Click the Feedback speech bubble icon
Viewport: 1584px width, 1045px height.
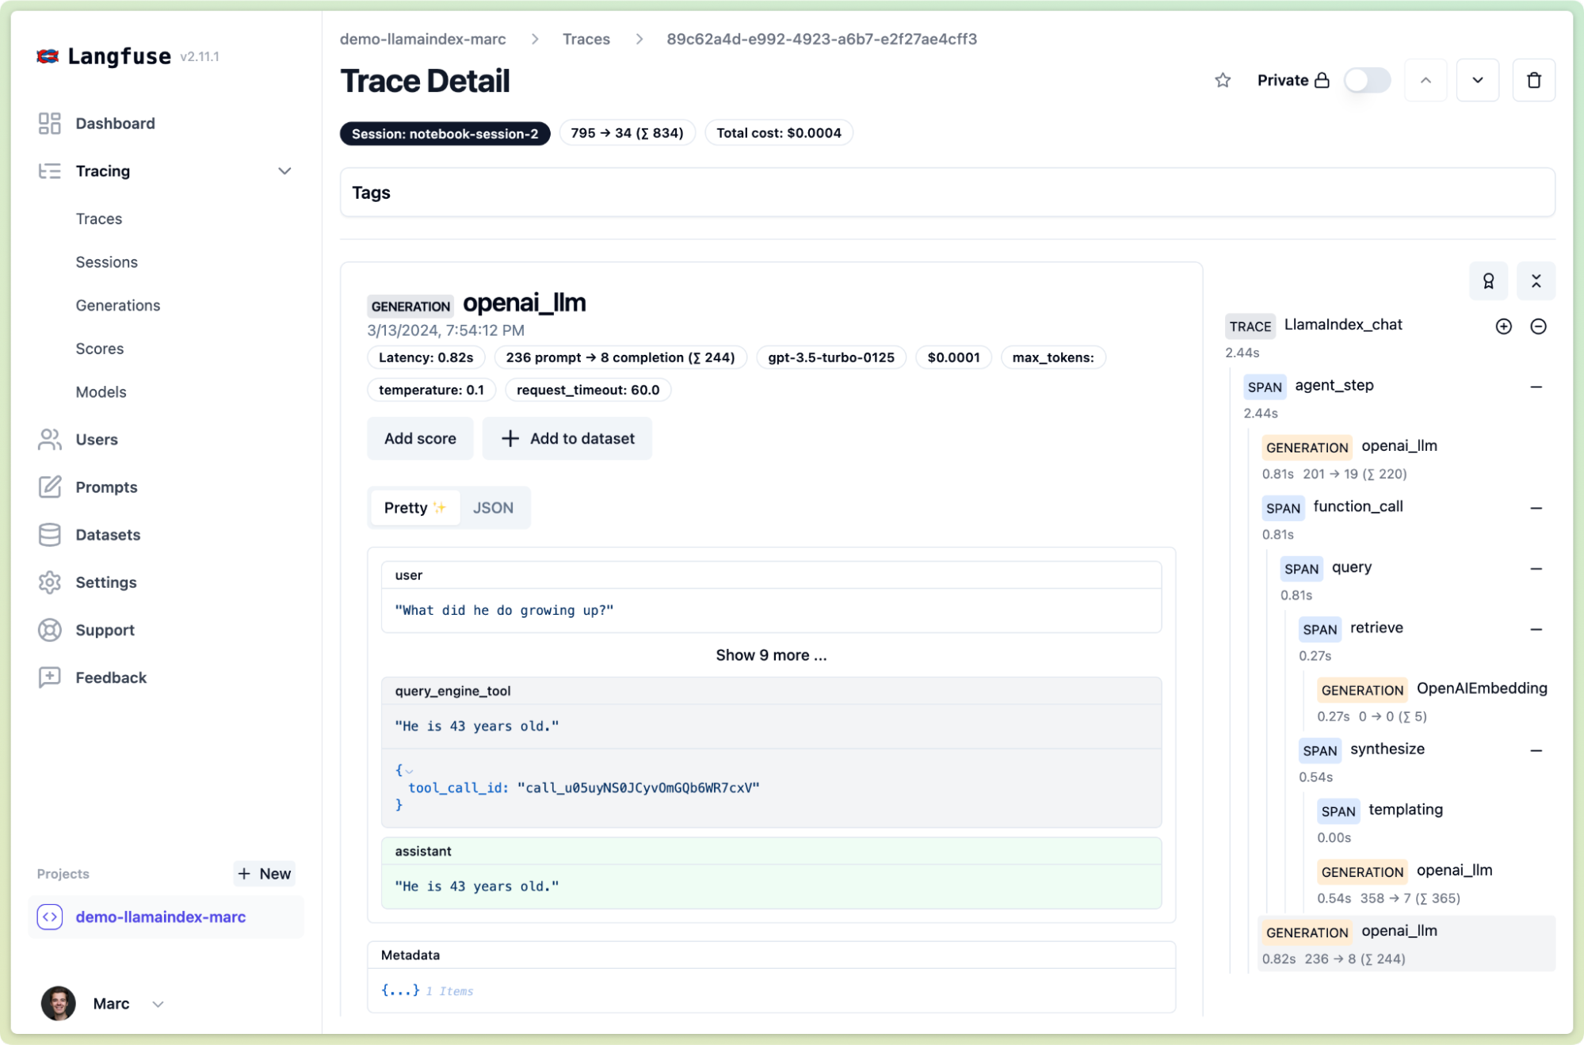(49, 677)
